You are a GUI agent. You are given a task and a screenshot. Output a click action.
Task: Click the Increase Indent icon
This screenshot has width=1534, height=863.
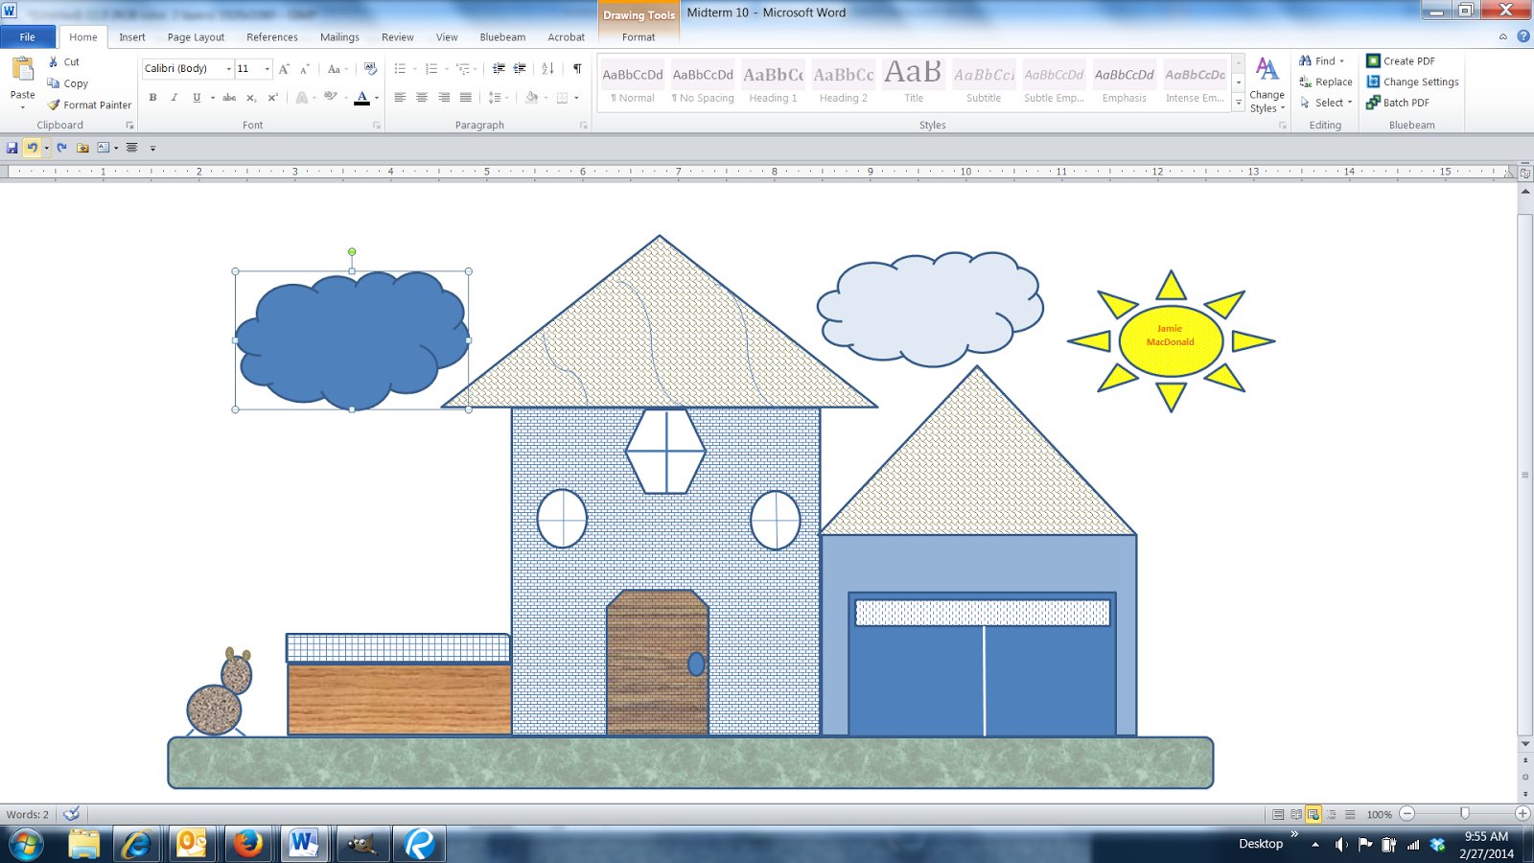pos(520,69)
